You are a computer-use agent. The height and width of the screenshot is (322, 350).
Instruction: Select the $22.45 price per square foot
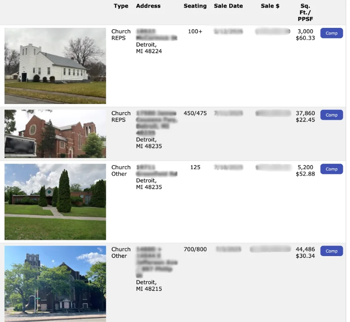click(x=306, y=120)
